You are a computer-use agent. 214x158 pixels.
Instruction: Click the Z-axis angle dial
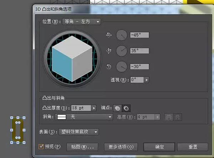(x=122, y=67)
